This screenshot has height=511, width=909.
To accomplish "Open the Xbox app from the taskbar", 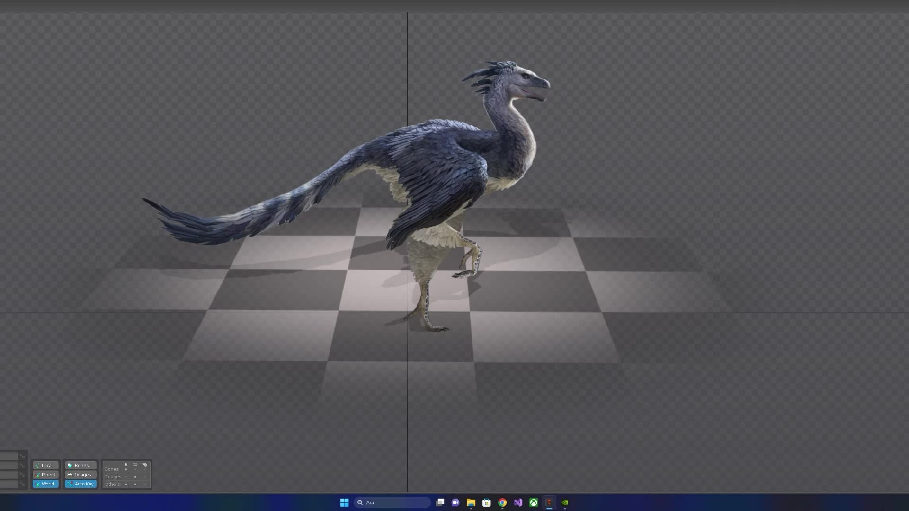I will [x=535, y=502].
